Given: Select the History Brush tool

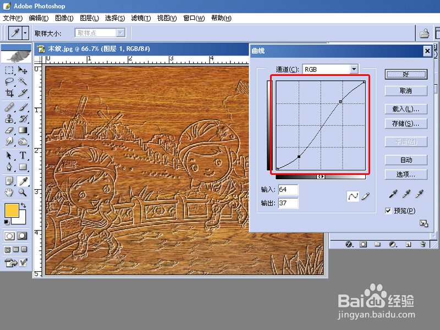Looking at the screenshot, I should (23, 118).
